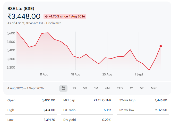Viewport: 172px width, 126px height.
Task: Click the Div yield label
Action: (70, 120)
